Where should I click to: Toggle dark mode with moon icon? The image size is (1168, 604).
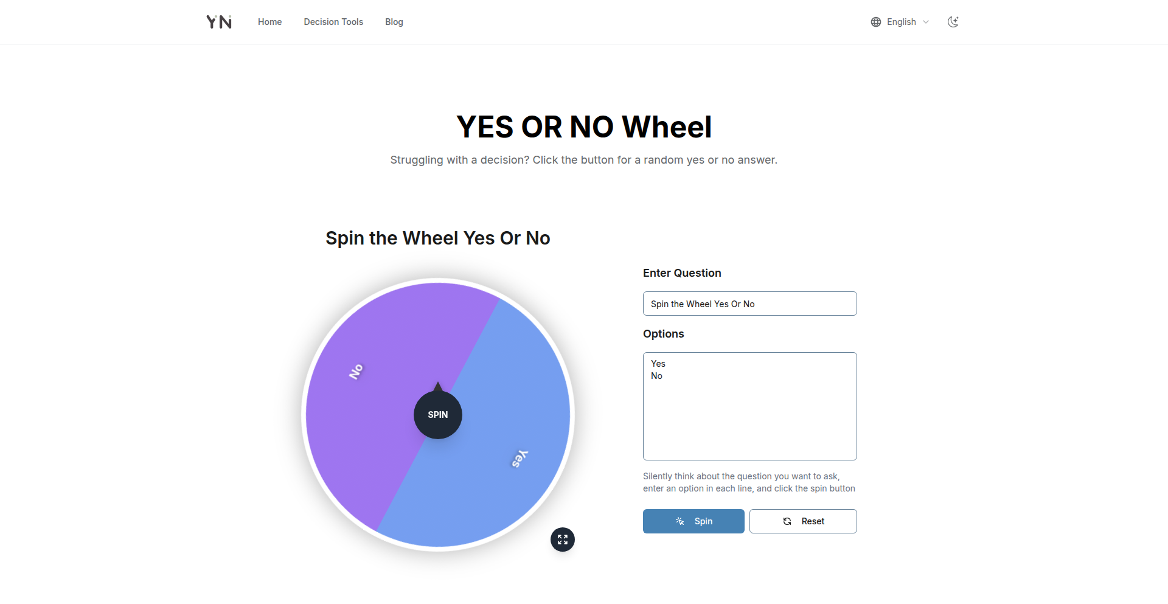[953, 22]
